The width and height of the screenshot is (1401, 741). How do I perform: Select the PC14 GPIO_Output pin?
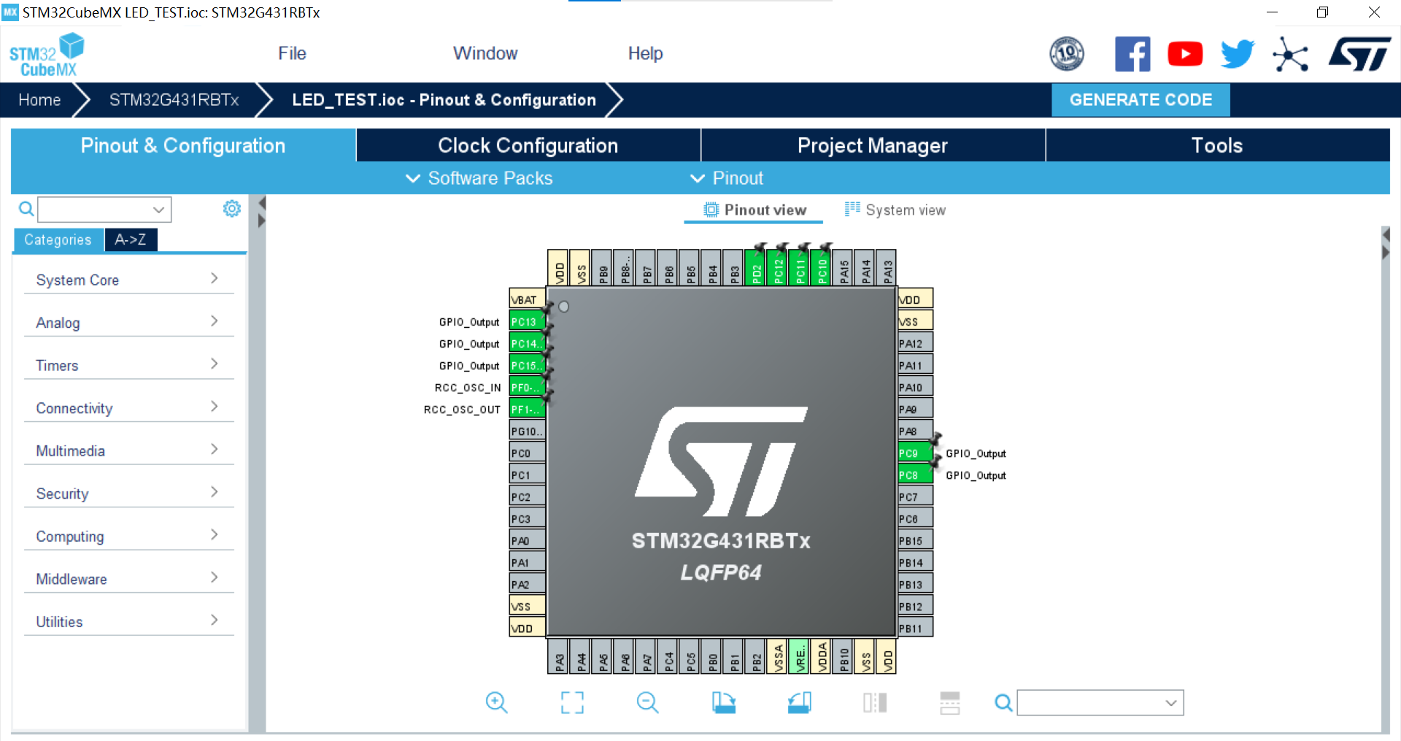click(527, 343)
